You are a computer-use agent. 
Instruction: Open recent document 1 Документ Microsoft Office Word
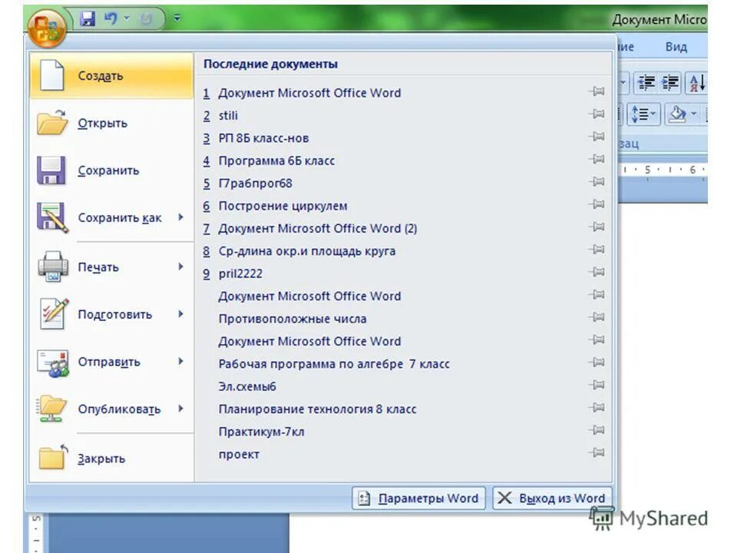pyautogui.click(x=403, y=93)
